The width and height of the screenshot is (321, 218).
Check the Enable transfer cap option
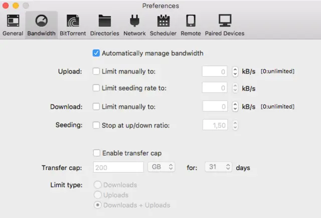(96, 153)
